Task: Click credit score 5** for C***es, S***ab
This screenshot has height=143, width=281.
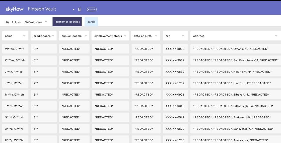Action: (x=44, y=60)
